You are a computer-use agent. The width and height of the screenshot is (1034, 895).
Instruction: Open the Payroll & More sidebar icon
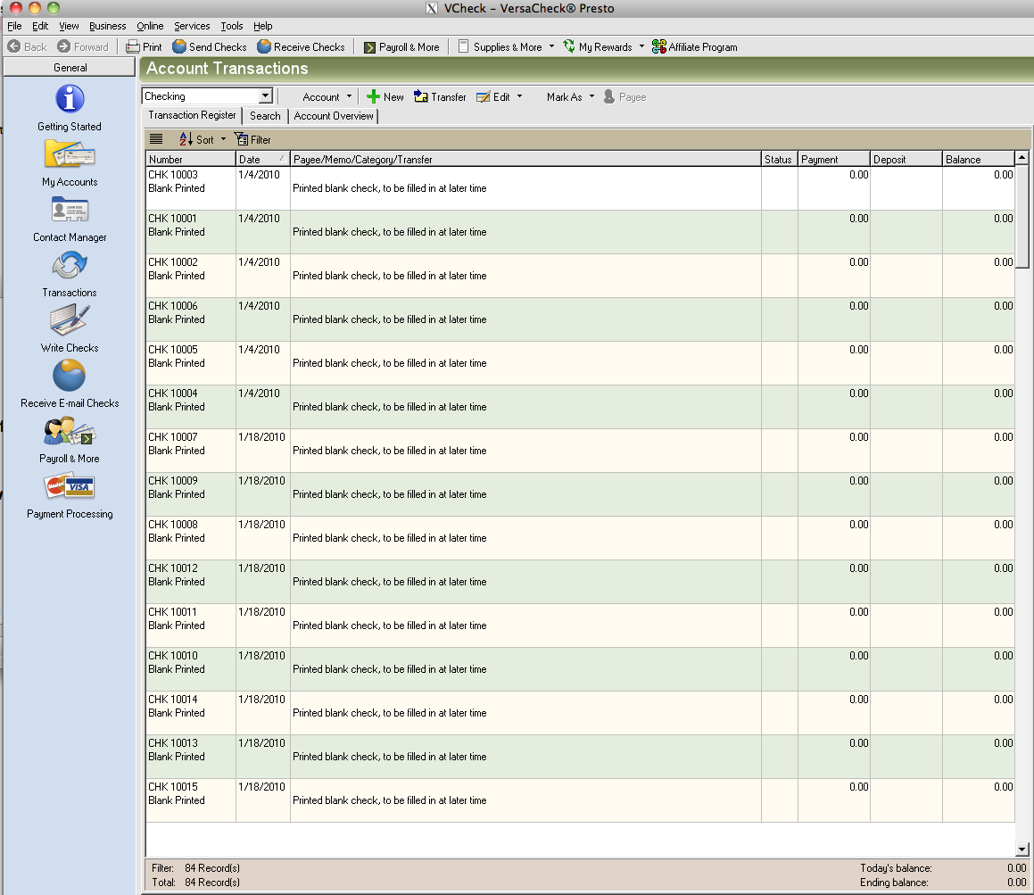click(70, 431)
